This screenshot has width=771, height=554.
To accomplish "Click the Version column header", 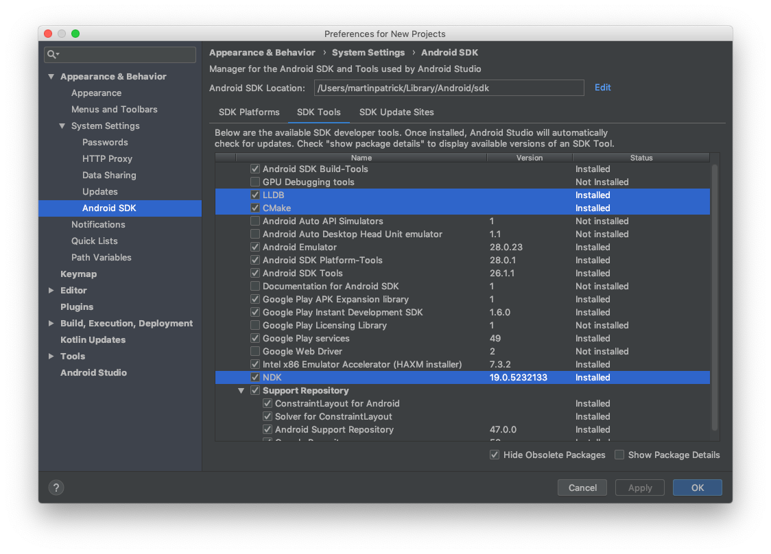I will (x=530, y=158).
